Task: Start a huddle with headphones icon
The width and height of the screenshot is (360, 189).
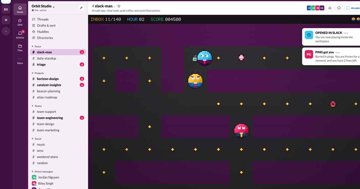Action: [330, 8]
